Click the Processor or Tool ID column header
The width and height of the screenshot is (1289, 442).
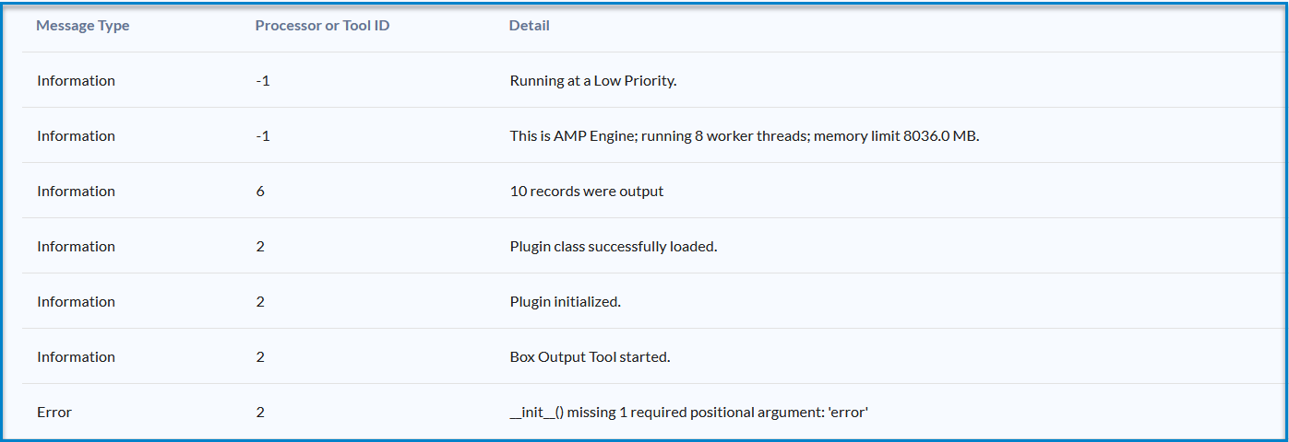[322, 26]
